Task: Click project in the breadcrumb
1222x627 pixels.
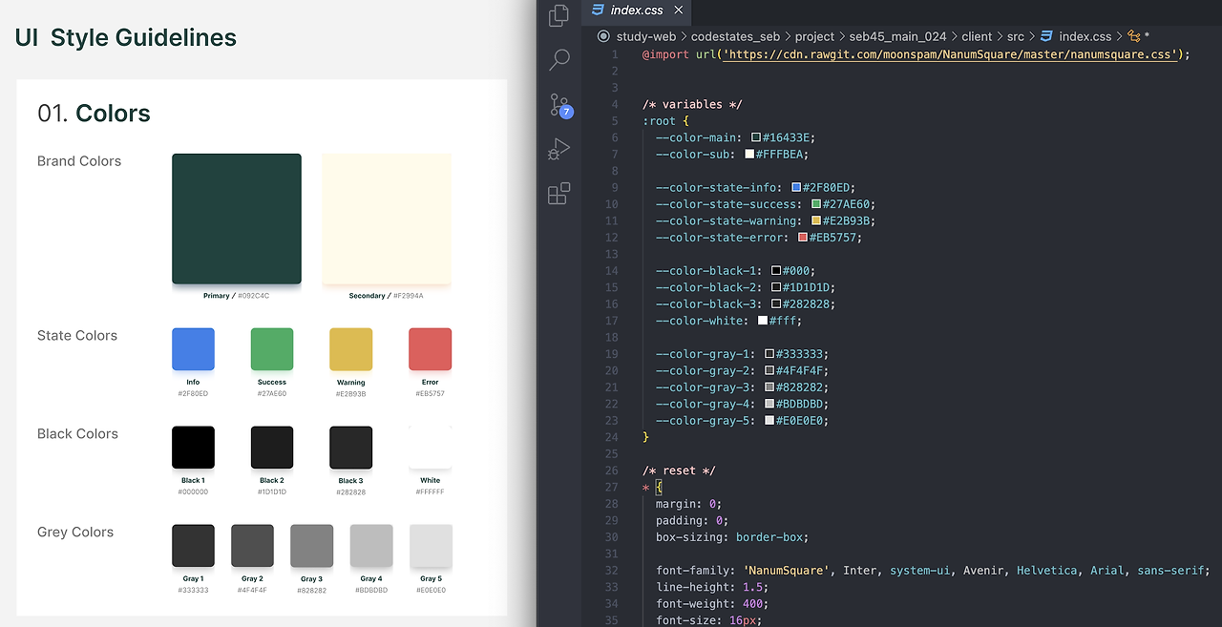Action: 814,36
